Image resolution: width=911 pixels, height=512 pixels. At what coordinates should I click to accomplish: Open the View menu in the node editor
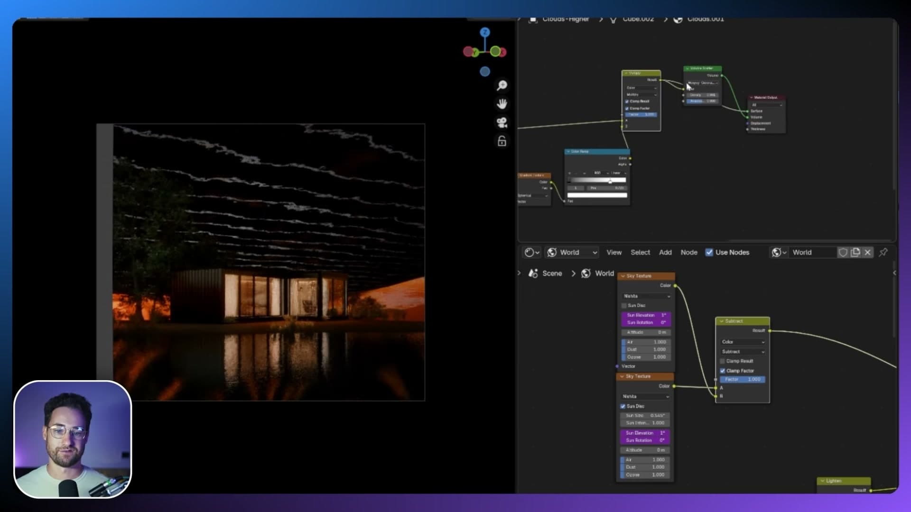click(x=614, y=253)
